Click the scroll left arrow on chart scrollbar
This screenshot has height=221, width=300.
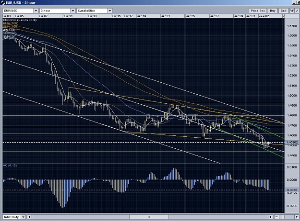29,217
